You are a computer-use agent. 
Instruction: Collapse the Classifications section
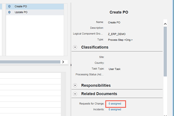tap(75, 47)
